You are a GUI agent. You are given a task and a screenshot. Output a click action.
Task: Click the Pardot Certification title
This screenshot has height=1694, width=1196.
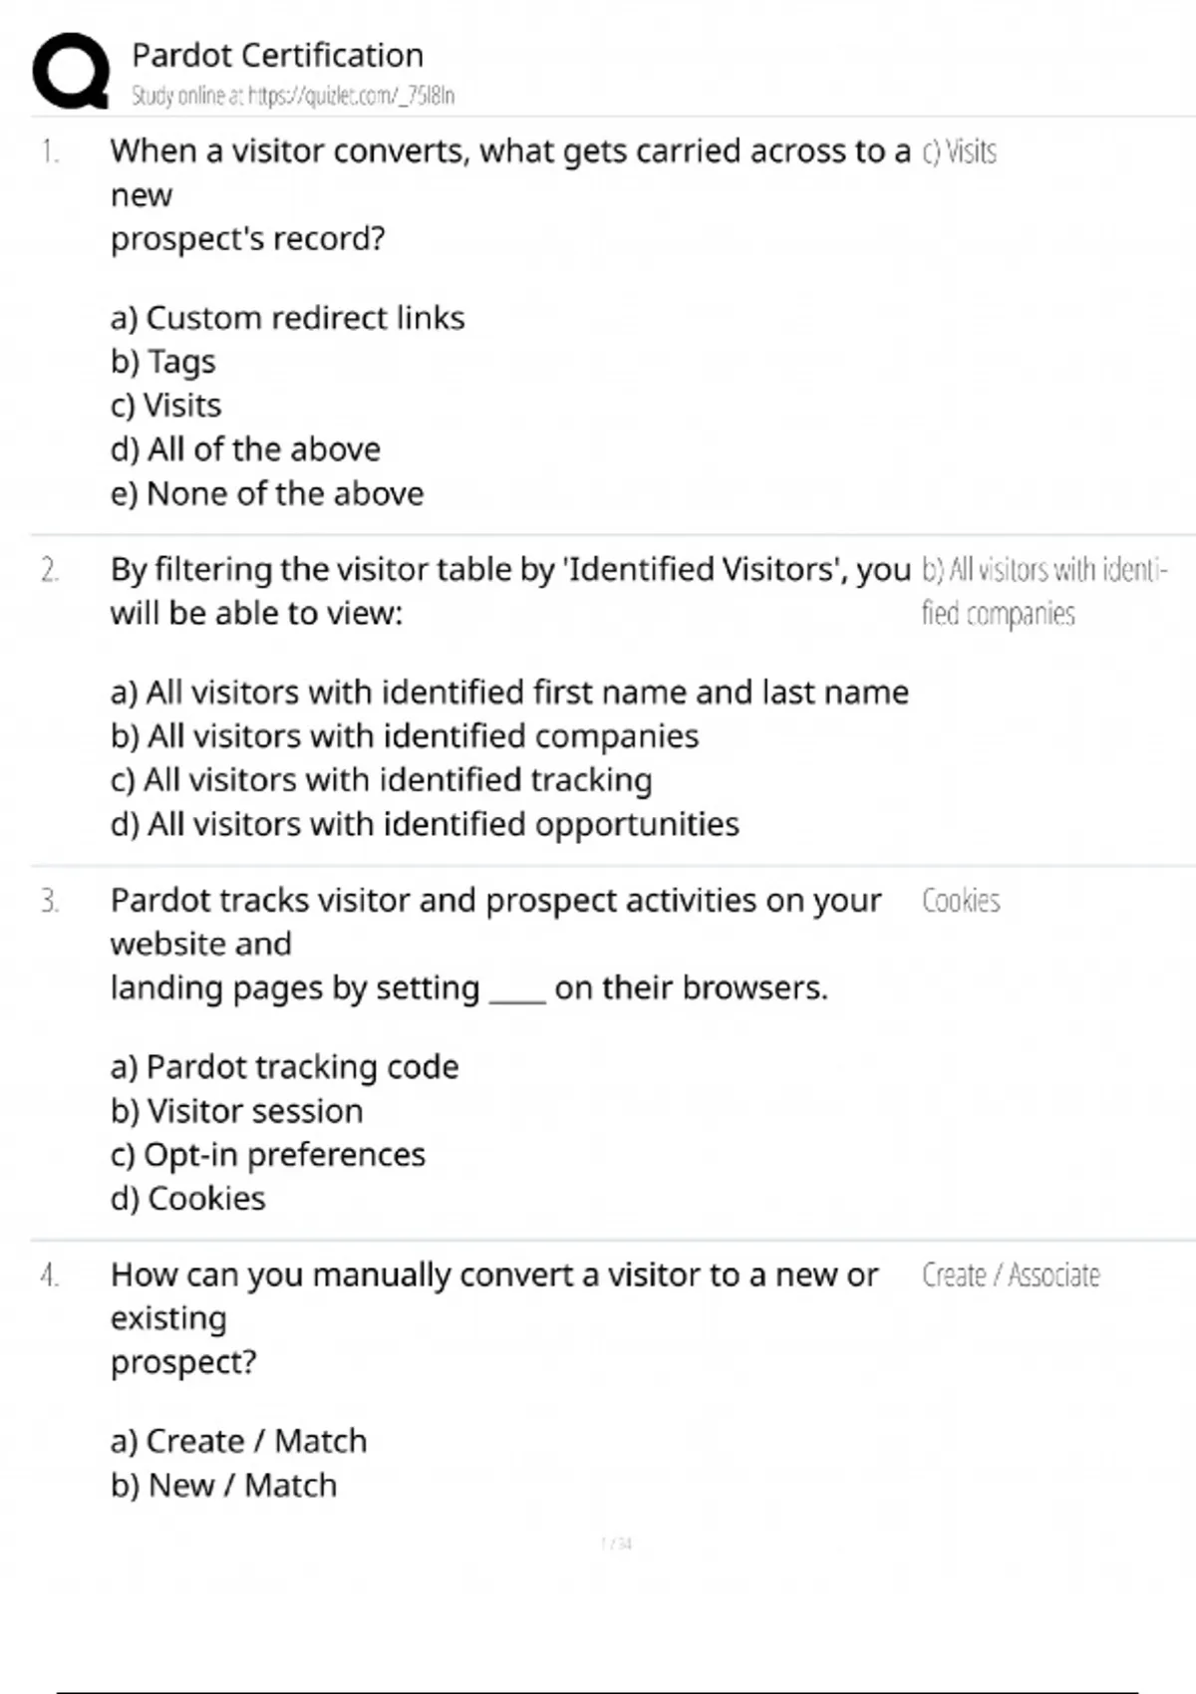pos(277,55)
